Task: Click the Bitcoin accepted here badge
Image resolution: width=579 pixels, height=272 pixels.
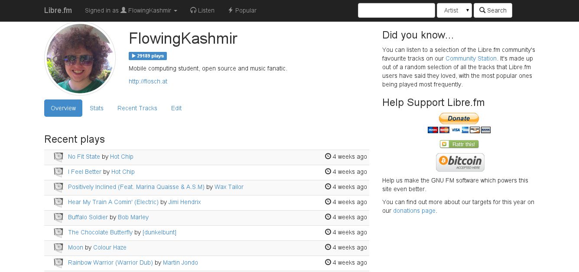Action: point(460,162)
